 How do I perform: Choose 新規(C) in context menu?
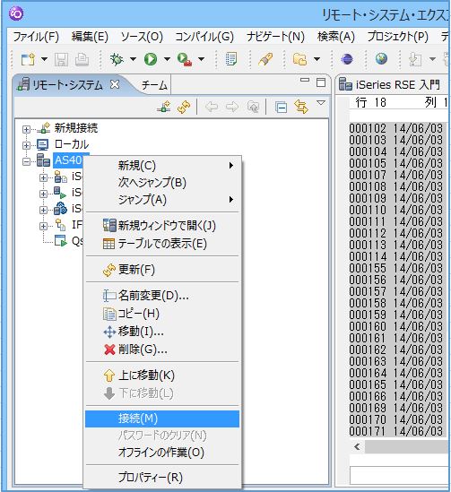pos(162,166)
